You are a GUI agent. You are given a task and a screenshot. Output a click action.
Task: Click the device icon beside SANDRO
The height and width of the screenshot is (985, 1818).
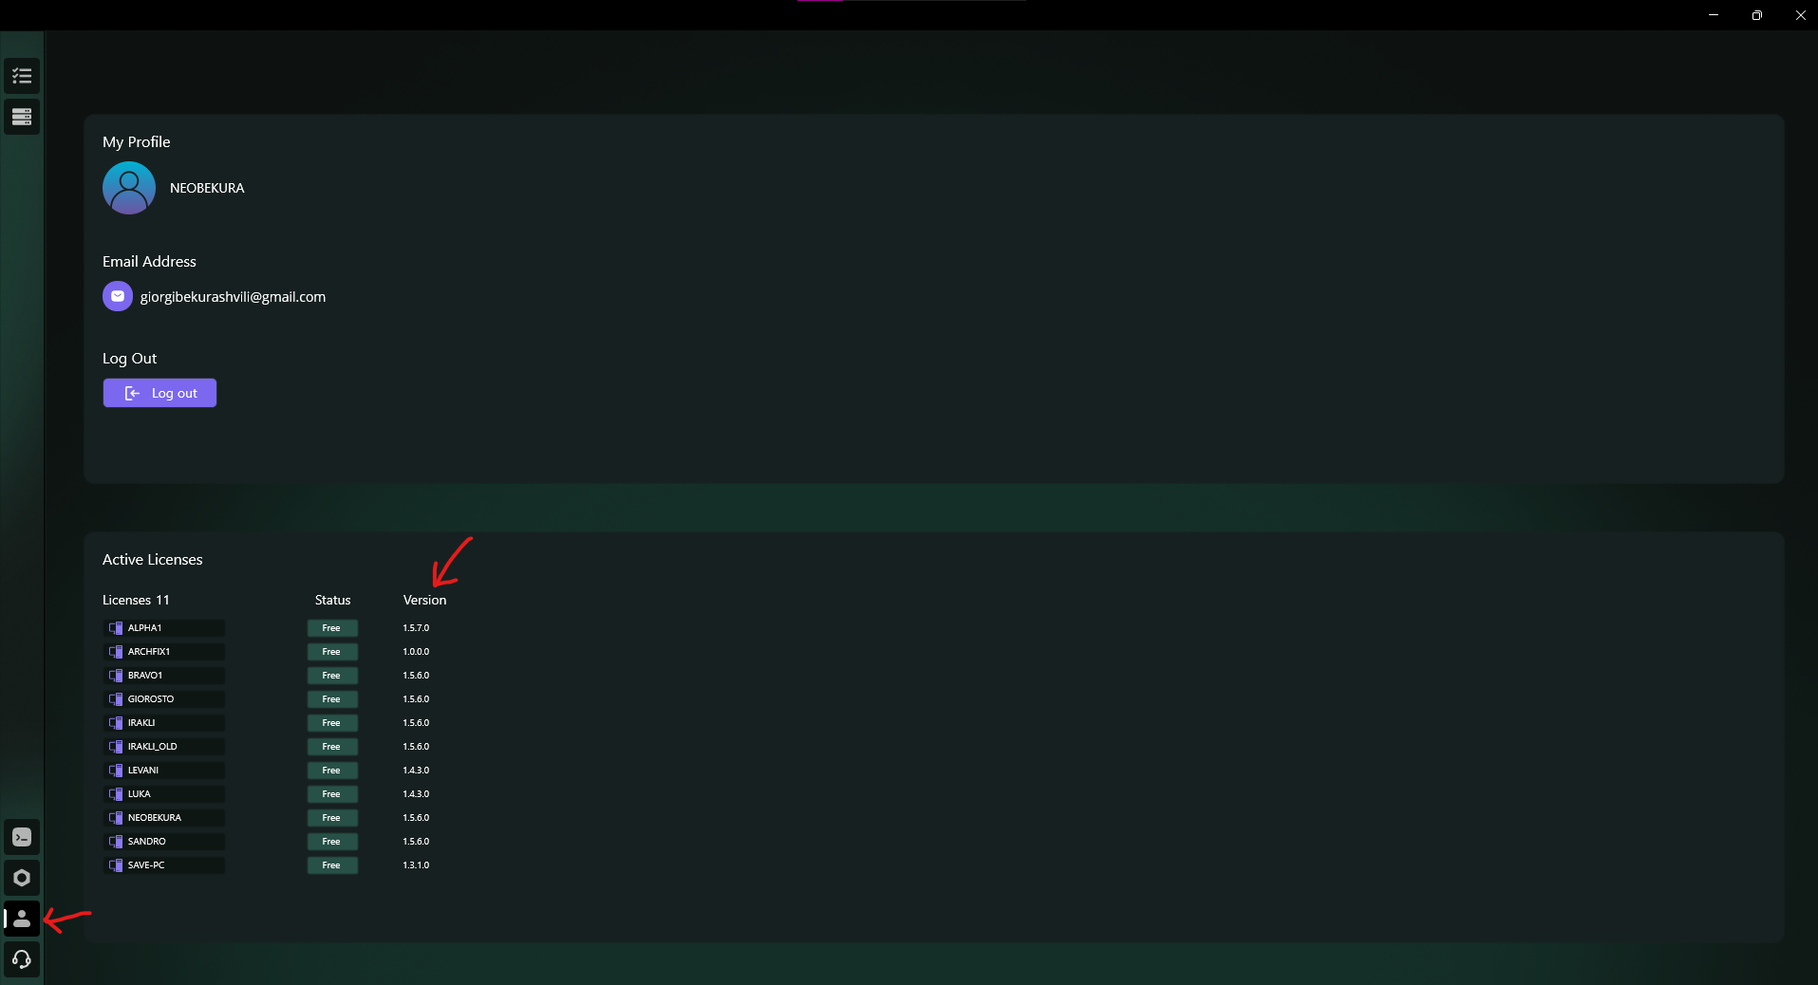coord(118,841)
